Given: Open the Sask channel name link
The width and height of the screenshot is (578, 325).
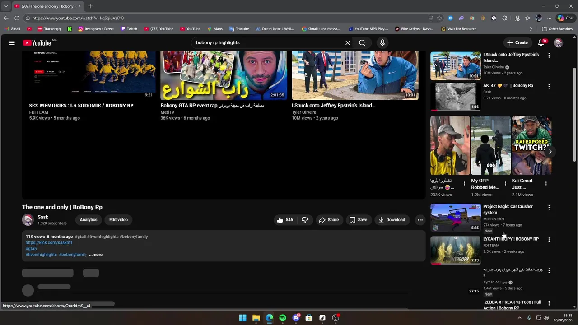Looking at the screenshot, I should [43, 217].
